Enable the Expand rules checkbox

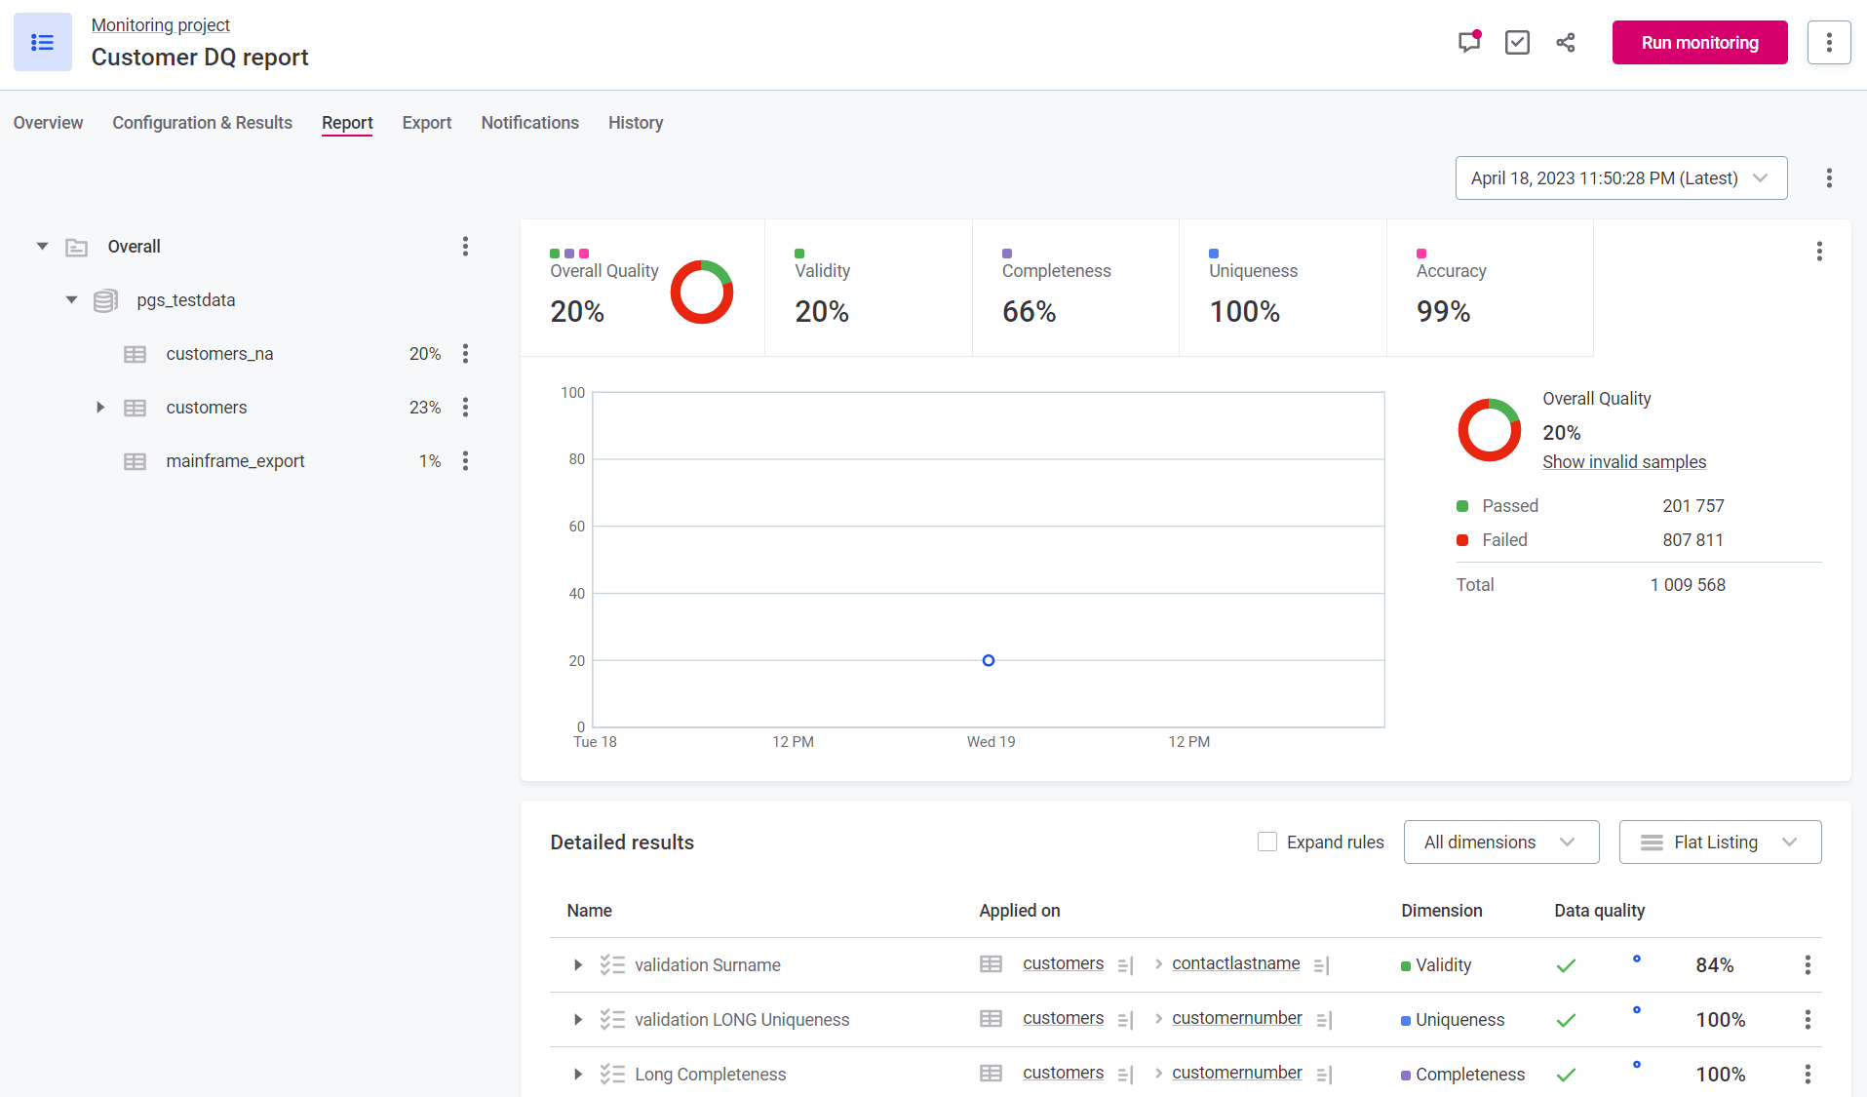pos(1266,842)
